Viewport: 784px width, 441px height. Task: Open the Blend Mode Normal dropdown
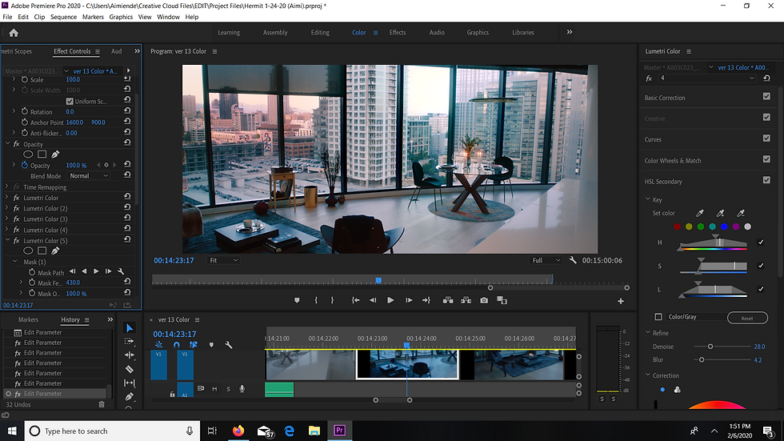88,176
